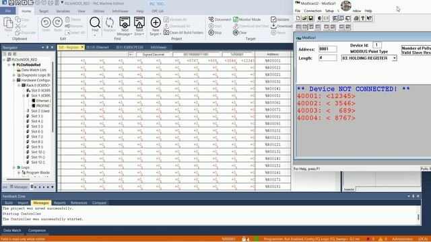
Task: Click Disconnect in Target group
Action: 220,19
